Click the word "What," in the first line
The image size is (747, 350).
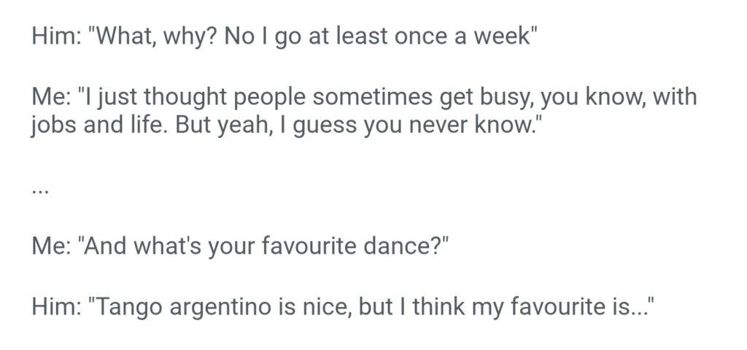[x=119, y=38]
